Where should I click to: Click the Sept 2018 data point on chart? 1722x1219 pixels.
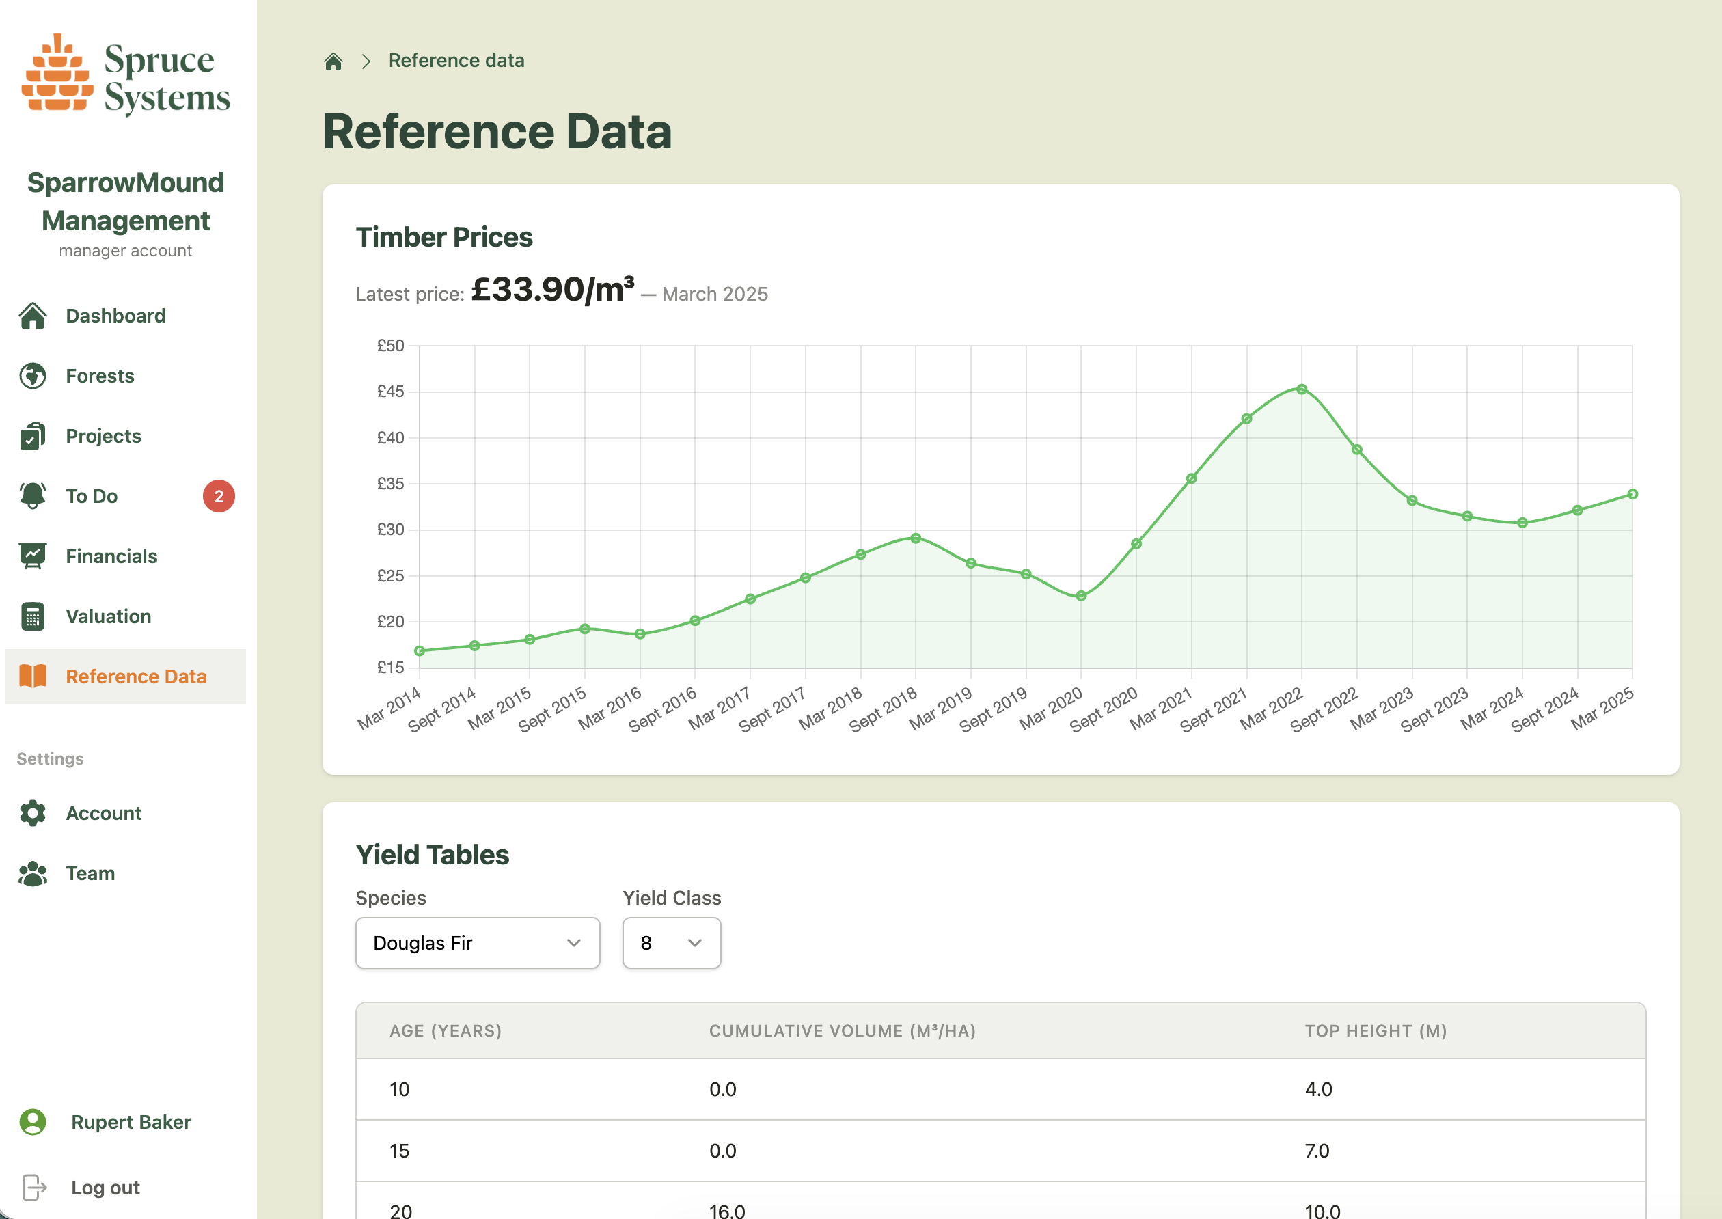pos(916,538)
